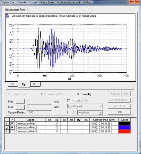Uncheck the ObservationPoint1 checkbox
Viewport: 141px width, 154px height.
click(x=12, y=123)
